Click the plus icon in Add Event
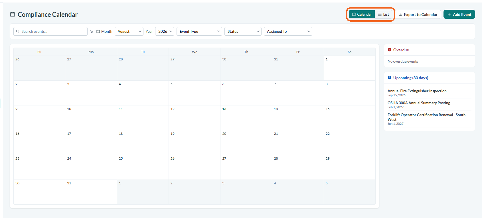The height and width of the screenshot is (218, 482). [x=449, y=14]
